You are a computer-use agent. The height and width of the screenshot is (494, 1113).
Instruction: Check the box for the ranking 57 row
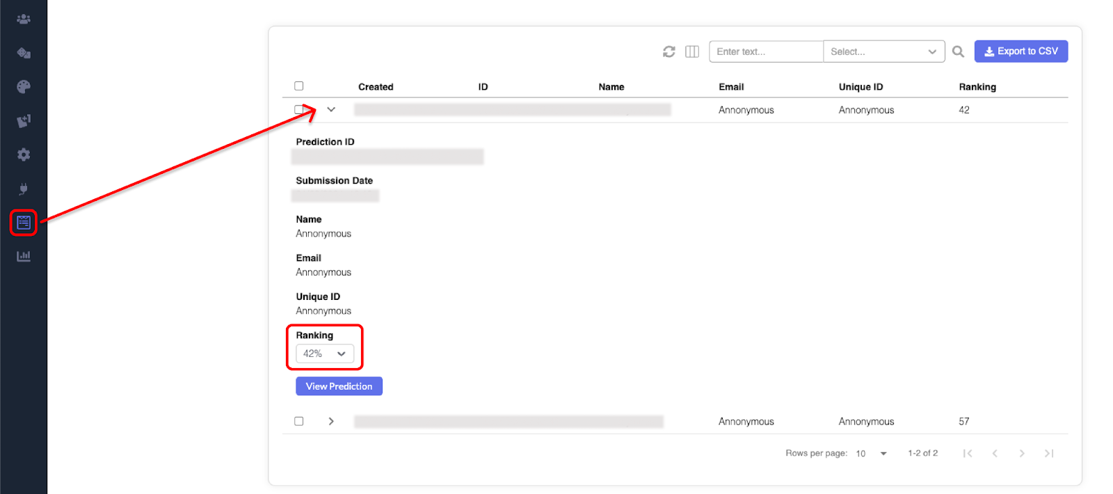pos(299,422)
